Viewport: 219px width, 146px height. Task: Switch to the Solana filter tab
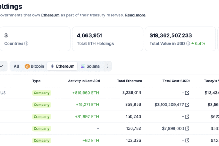click(90, 66)
